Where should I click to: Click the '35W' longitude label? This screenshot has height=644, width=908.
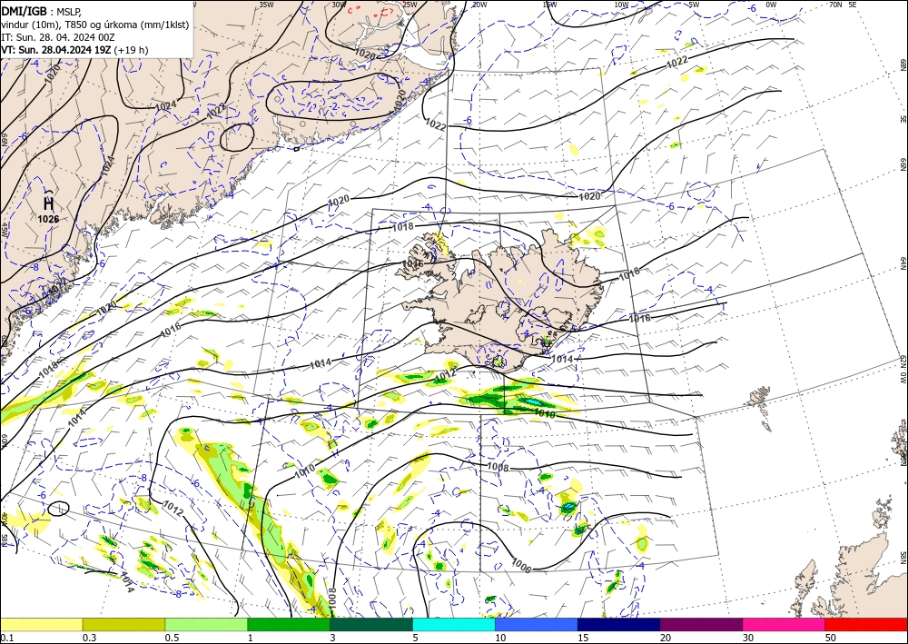click(266, 5)
